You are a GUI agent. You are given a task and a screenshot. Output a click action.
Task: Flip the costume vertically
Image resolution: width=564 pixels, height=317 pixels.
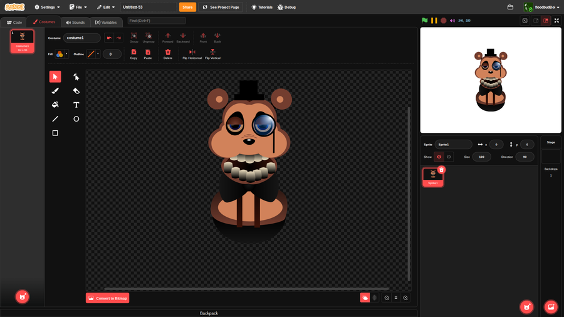coord(212,54)
